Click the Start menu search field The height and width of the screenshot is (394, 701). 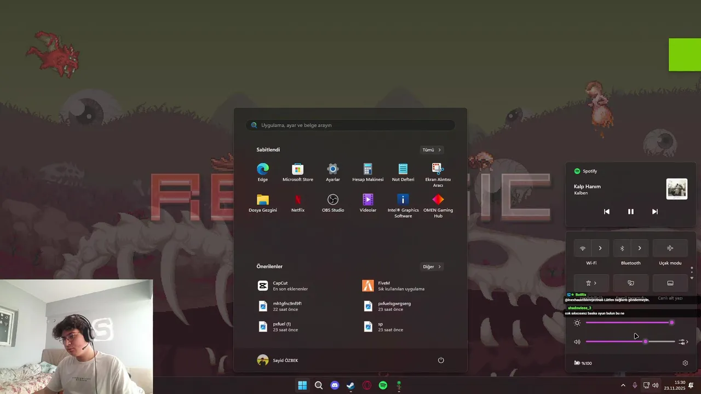pos(350,125)
